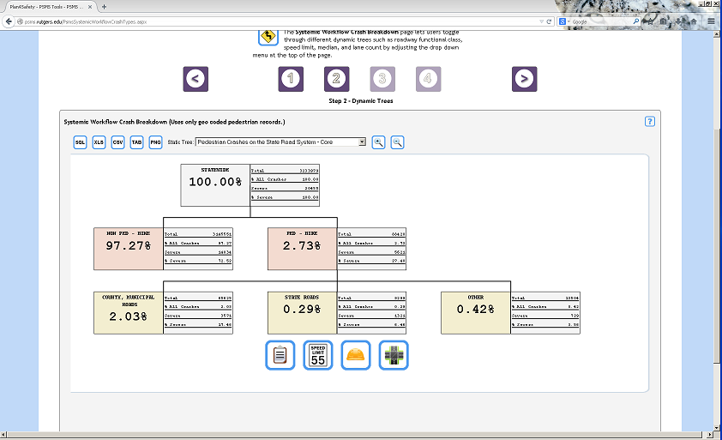Click the clipboard icon below tree
722x440 pixels.
[280, 355]
